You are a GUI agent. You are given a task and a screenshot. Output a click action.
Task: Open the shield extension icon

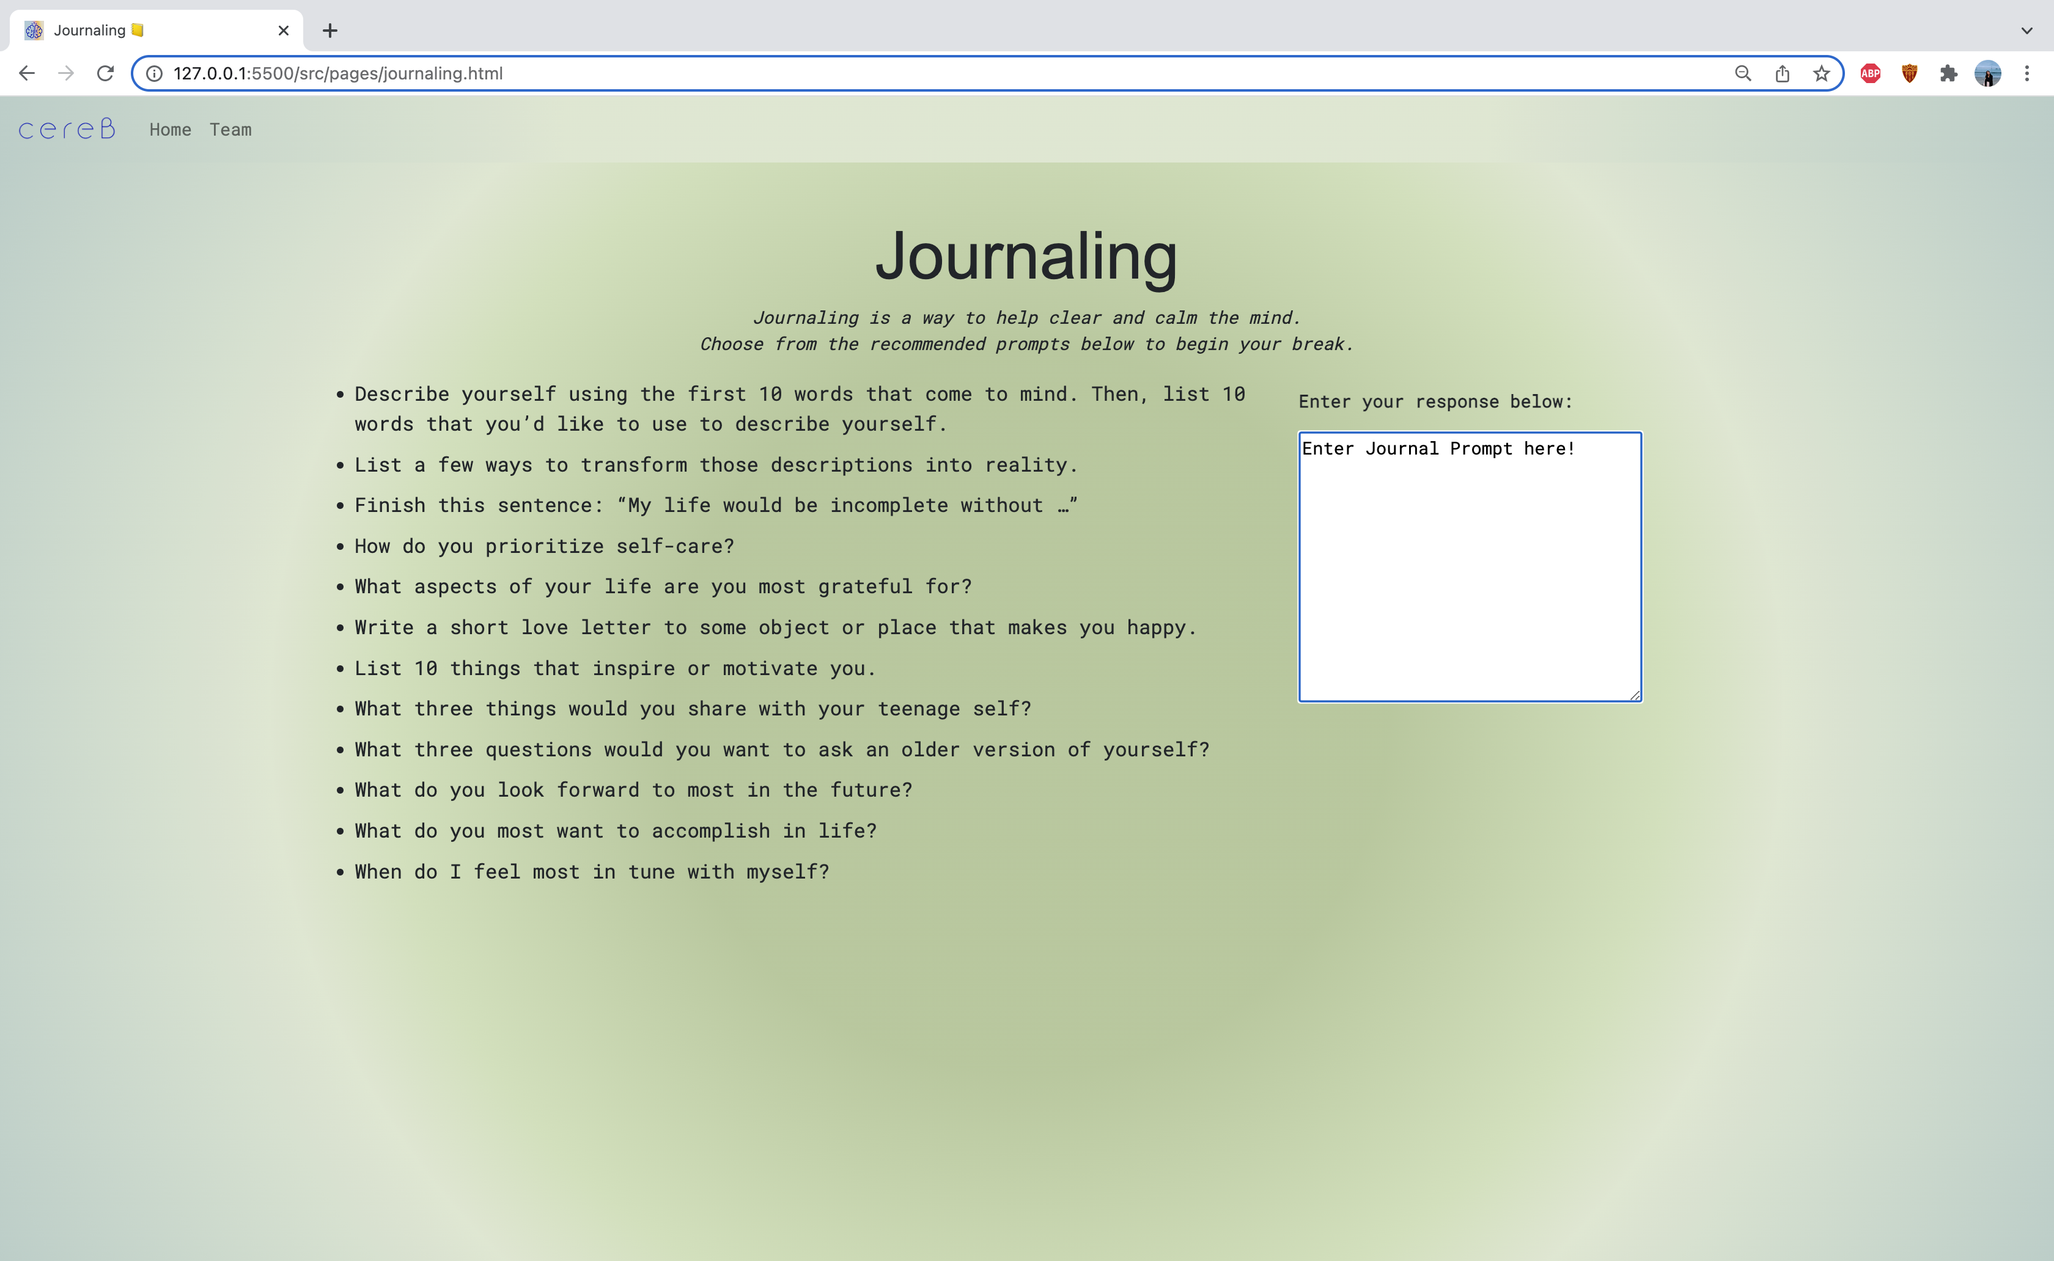(x=1909, y=73)
